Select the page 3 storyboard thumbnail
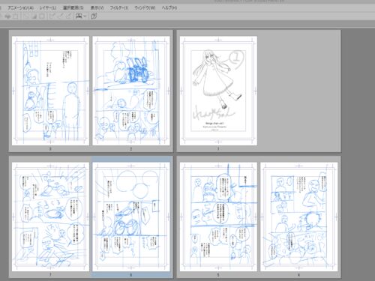This screenshot has width=375, height=281. point(50,91)
